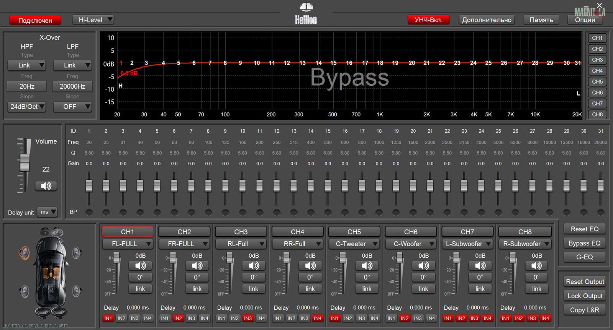This screenshot has width=613, height=330.
Task: Close the application window
Action: [x=600, y=5]
